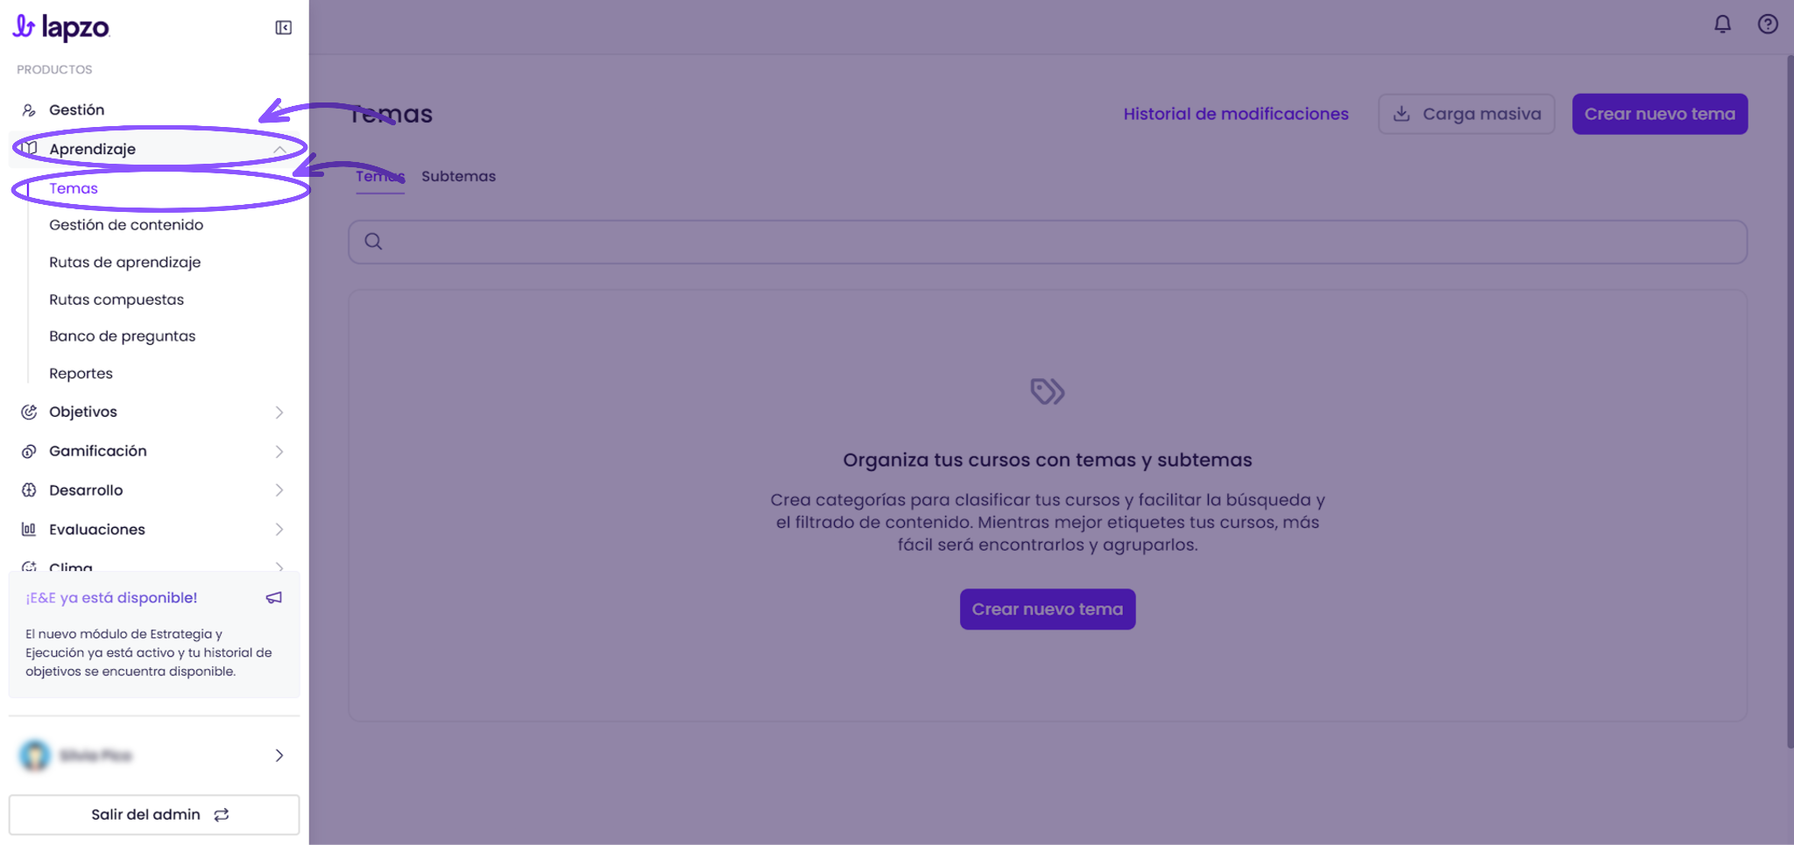Focus the themes search field
Viewport: 1794px width, 845px height.
tap(1048, 242)
